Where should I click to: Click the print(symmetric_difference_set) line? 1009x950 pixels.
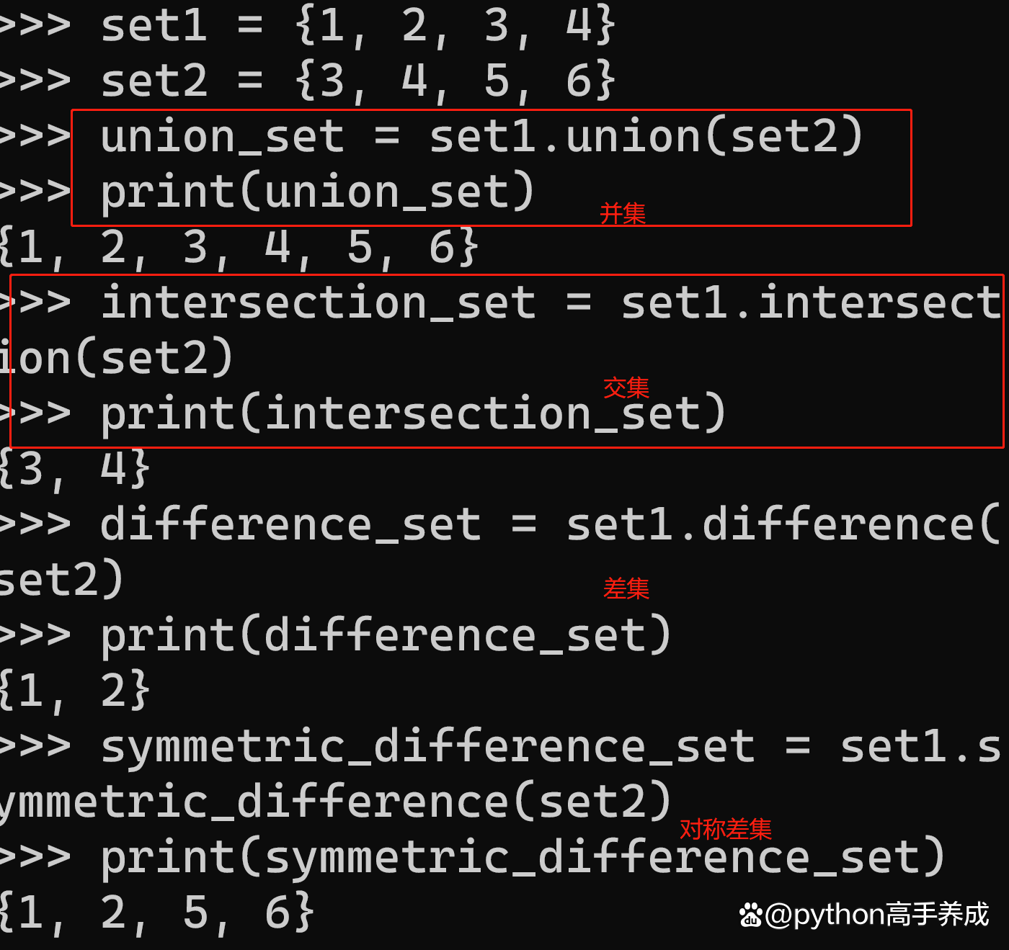[x=523, y=858]
